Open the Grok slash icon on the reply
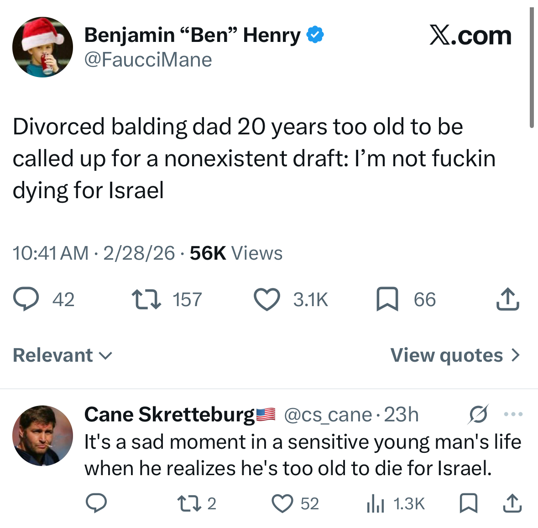This screenshot has height=528, width=538. click(x=478, y=414)
